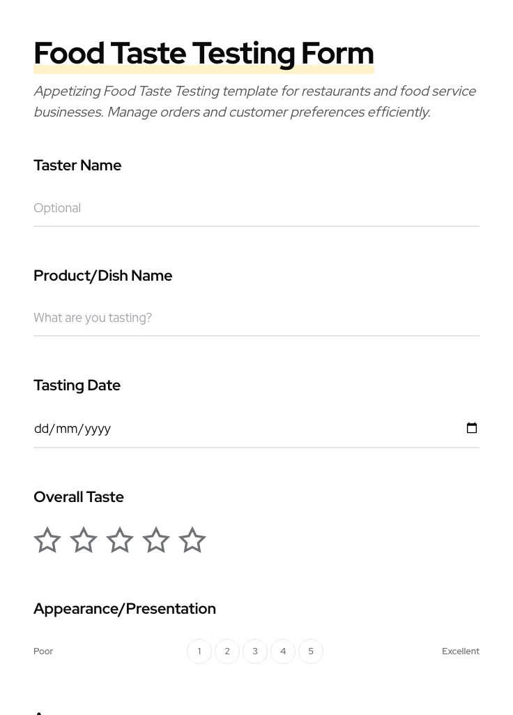Click the third star for Overall Taste
Viewport: 513px width, 715px height.
click(x=120, y=539)
